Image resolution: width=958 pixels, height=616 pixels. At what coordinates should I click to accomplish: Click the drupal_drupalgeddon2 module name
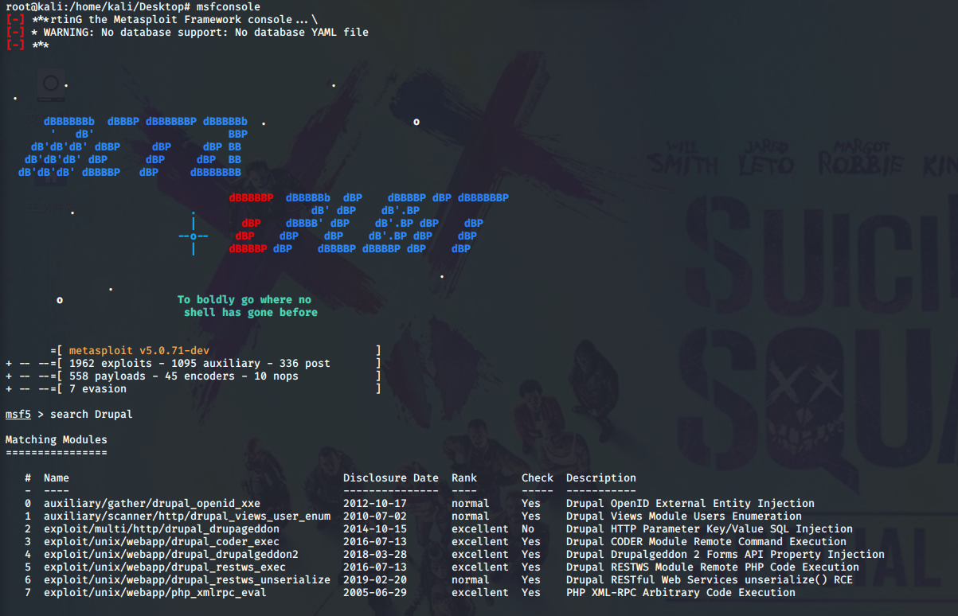(235, 554)
